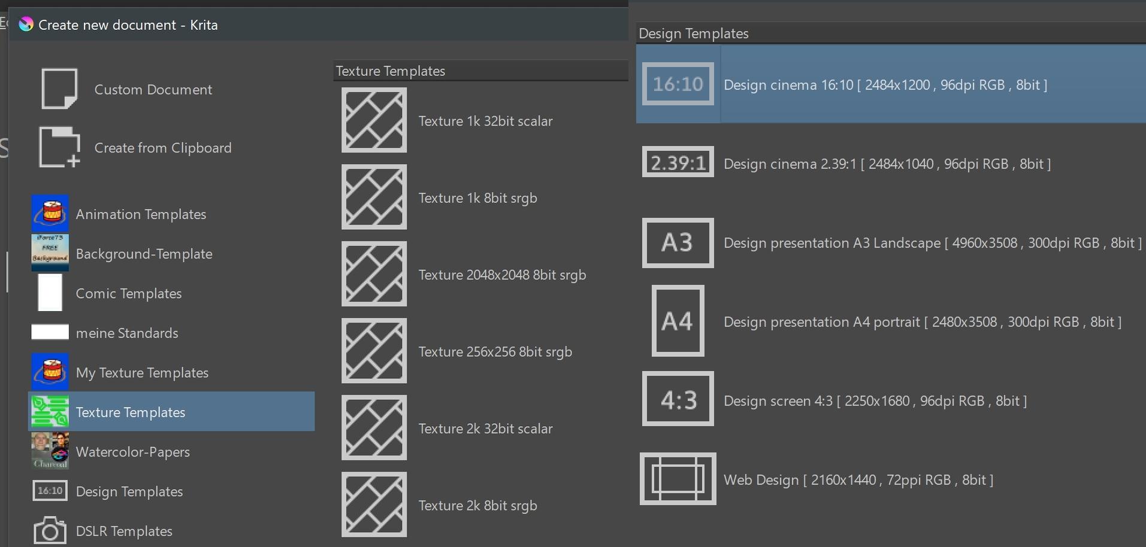Open the Comic Templates category
This screenshot has height=547, width=1146.
(128, 293)
